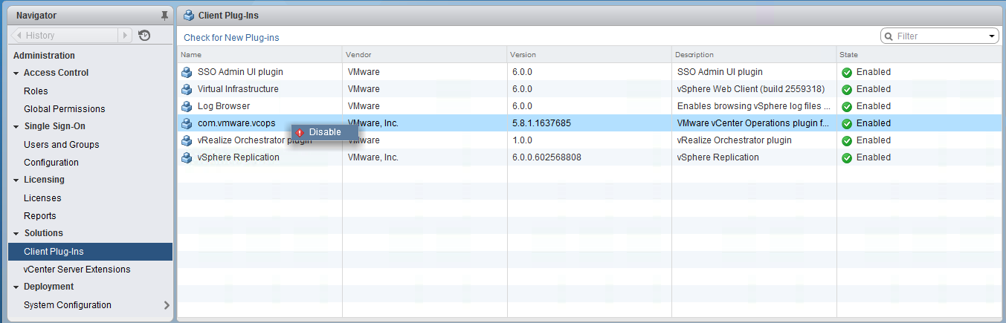Collapse the Access Control section

point(16,73)
